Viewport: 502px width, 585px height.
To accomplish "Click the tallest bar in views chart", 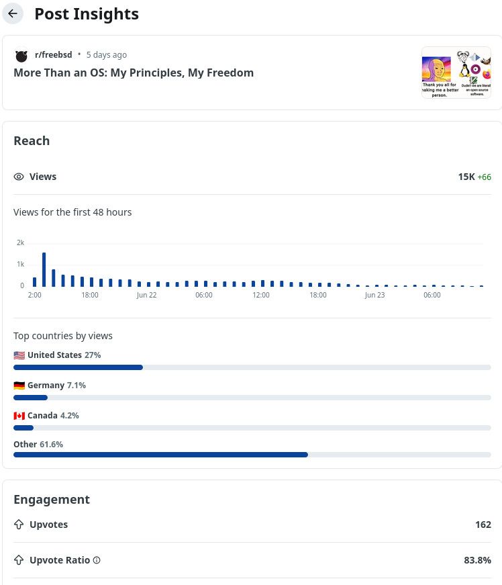I will [44, 269].
